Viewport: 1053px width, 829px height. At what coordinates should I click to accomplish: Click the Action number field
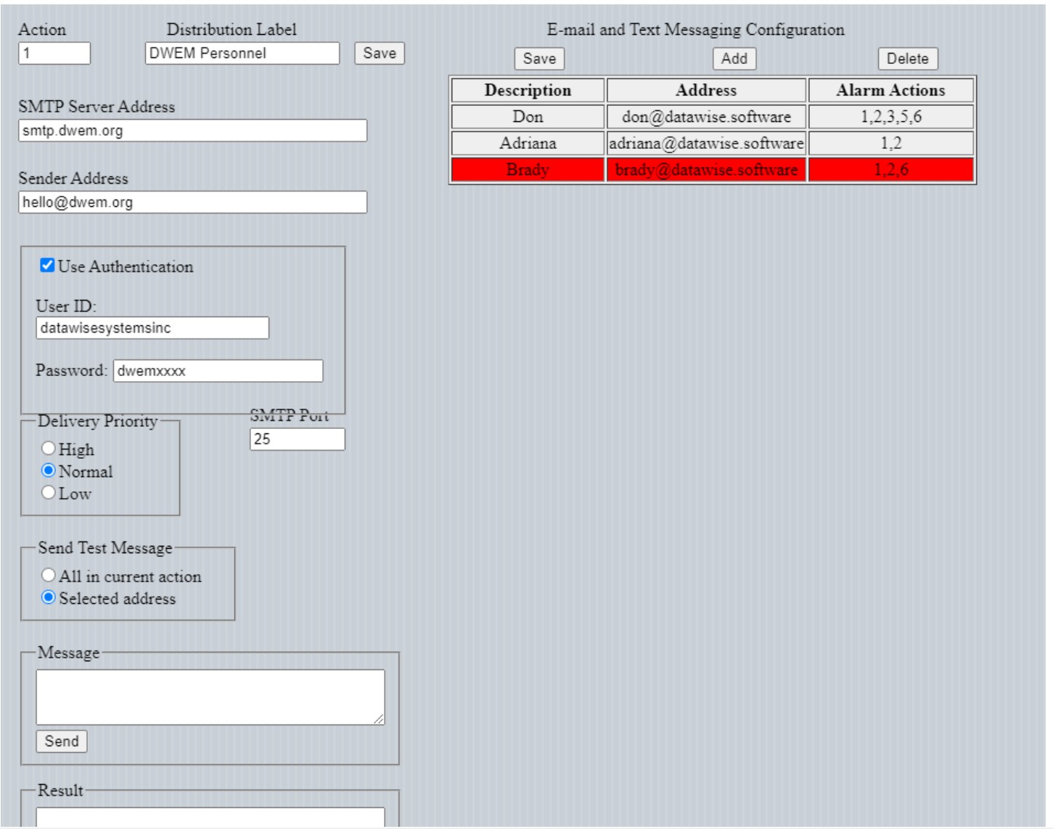pyautogui.click(x=54, y=53)
